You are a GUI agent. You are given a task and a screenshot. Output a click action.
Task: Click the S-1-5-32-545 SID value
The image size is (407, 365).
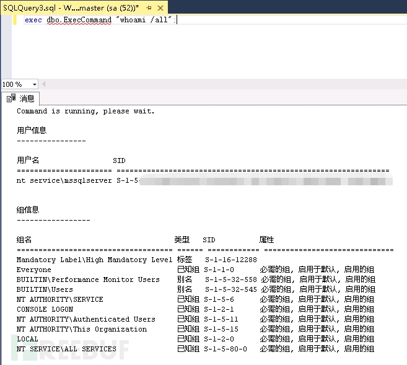[230, 289]
